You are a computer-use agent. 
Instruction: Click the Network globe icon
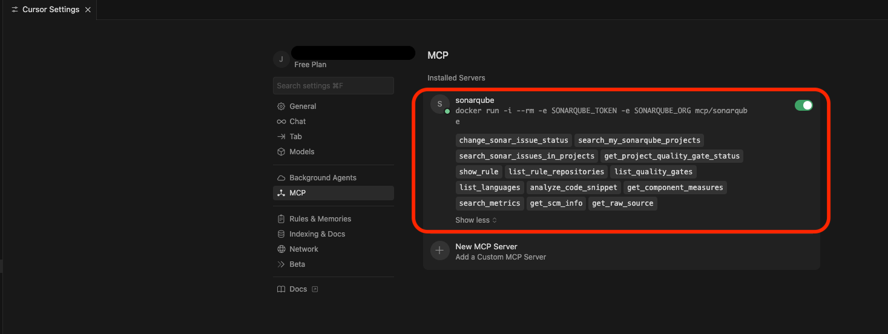coord(281,249)
